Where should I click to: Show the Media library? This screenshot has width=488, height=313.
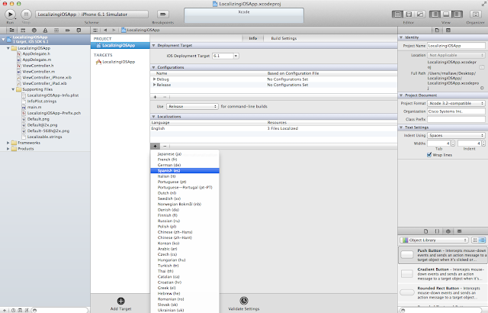459,231
